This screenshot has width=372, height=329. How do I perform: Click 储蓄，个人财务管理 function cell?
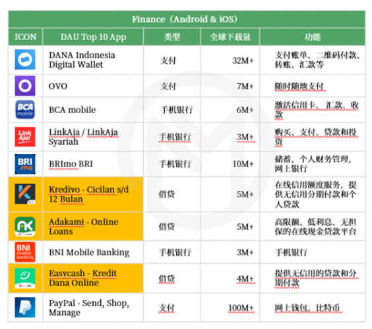[x=313, y=164]
